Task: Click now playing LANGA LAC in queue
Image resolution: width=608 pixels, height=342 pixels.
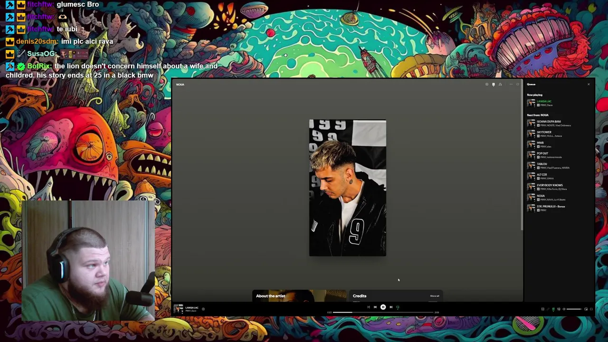Action: pyautogui.click(x=558, y=103)
